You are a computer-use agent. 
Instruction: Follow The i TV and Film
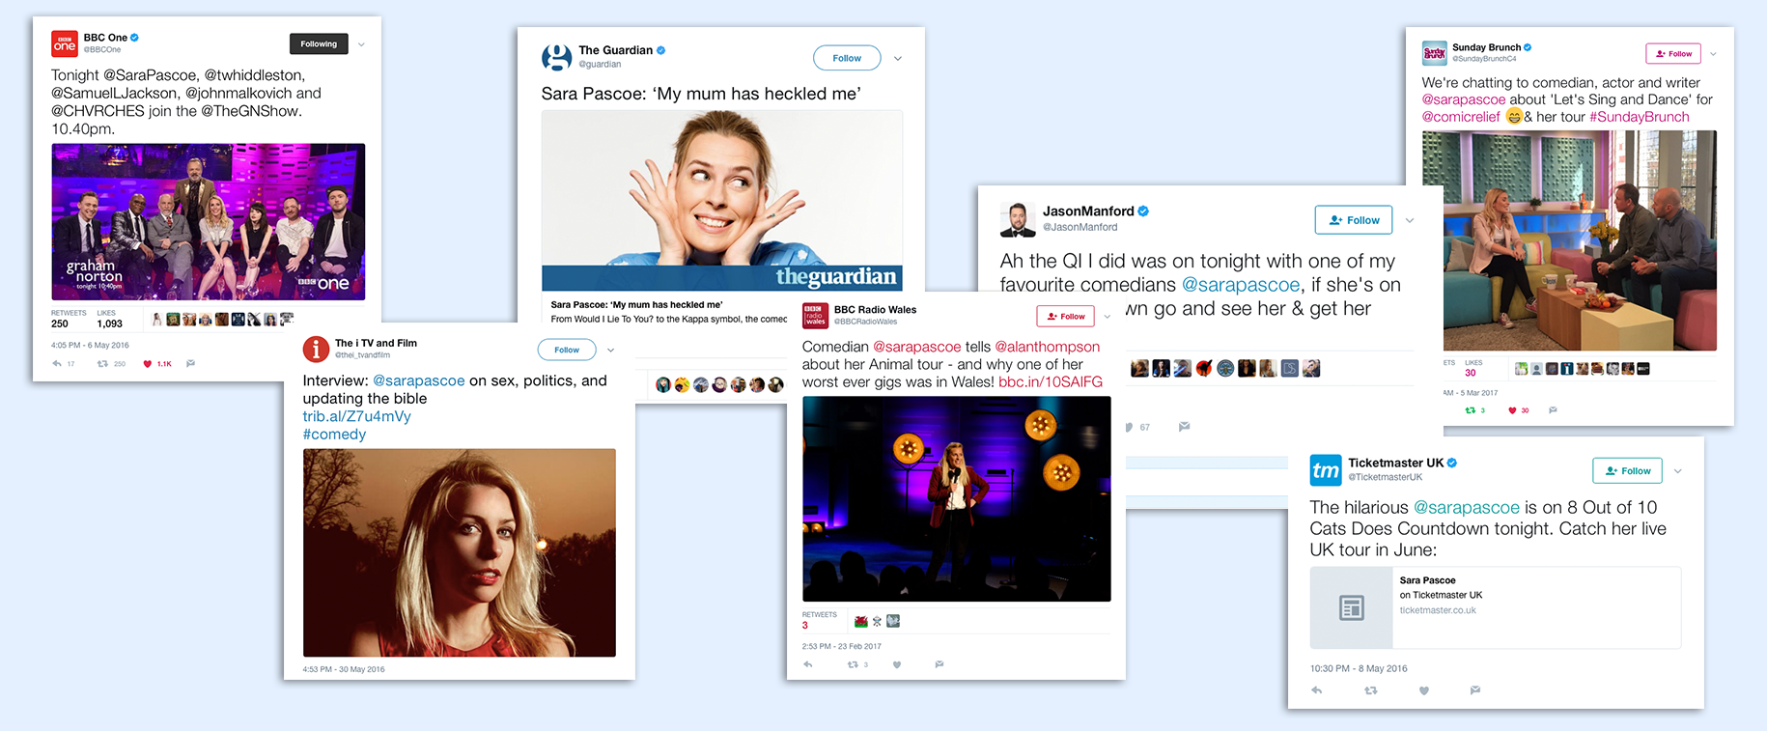point(567,350)
